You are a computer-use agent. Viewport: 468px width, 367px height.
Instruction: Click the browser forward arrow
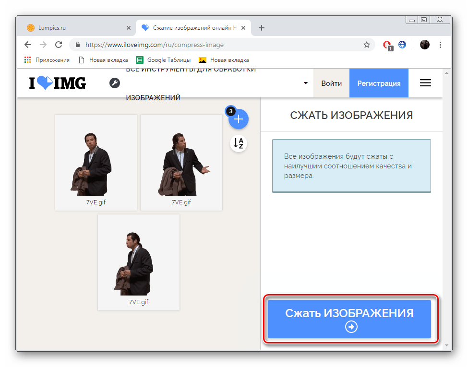(x=43, y=45)
